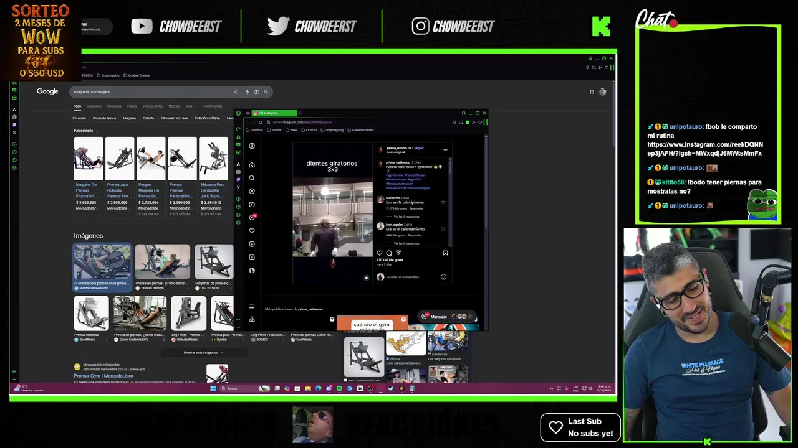Open the Google 'Más' dropdown

coord(190,106)
